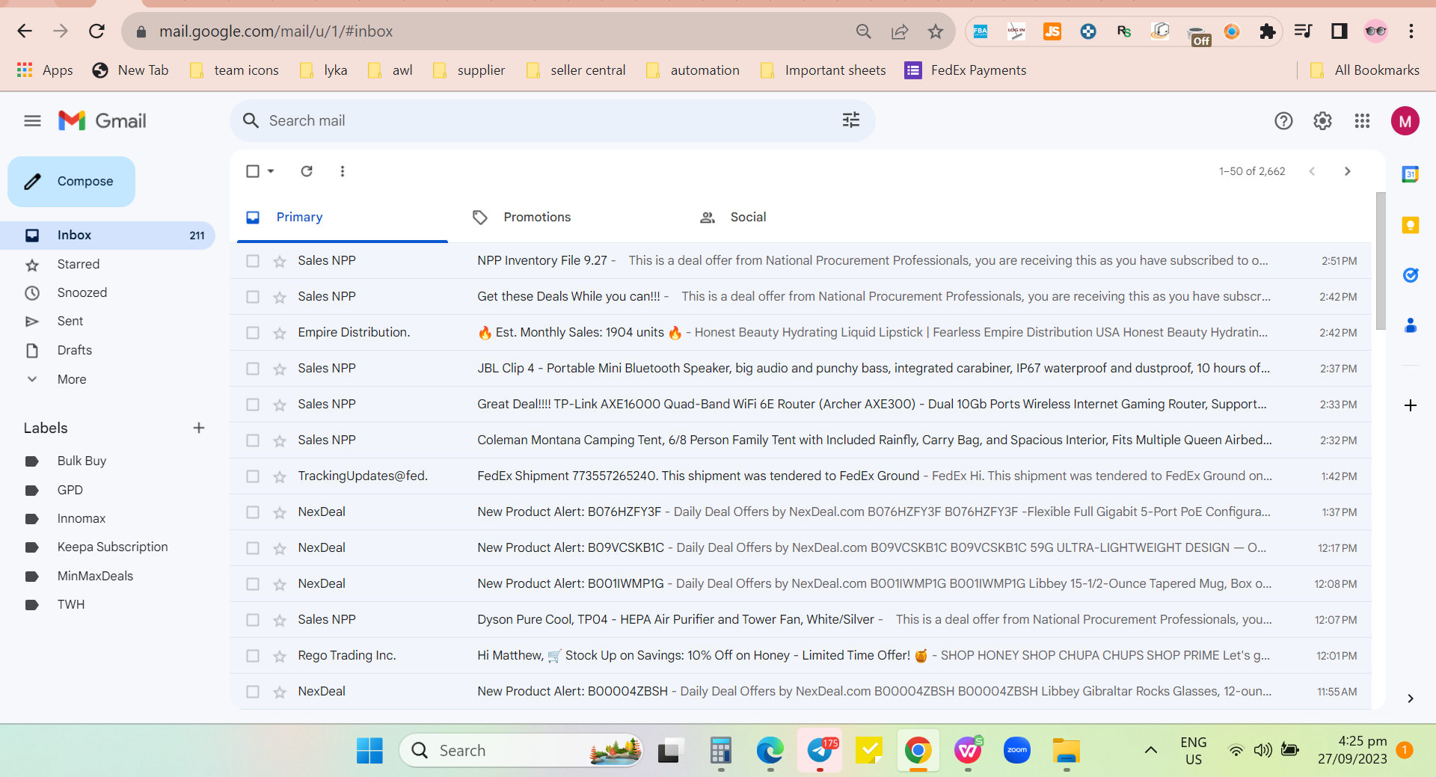The height and width of the screenshot is (777, 1436).
Task: Go to newer messages page
Action: click(x=1312, y=171)
